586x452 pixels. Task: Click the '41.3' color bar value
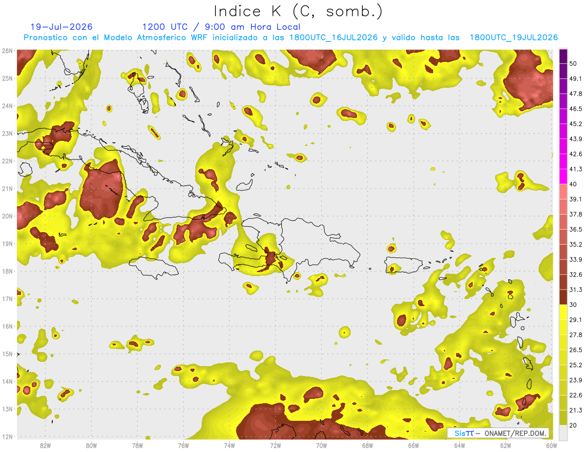(576, 169)
